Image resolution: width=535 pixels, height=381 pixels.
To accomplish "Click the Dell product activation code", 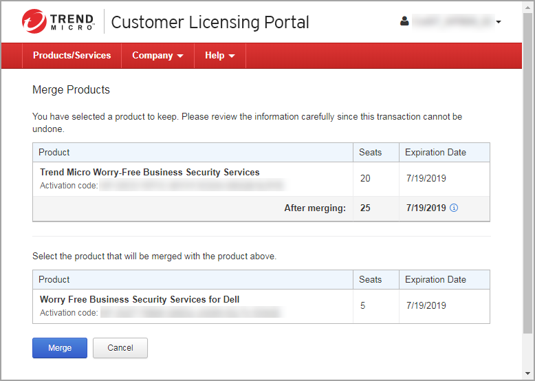I will coord(190,313).
